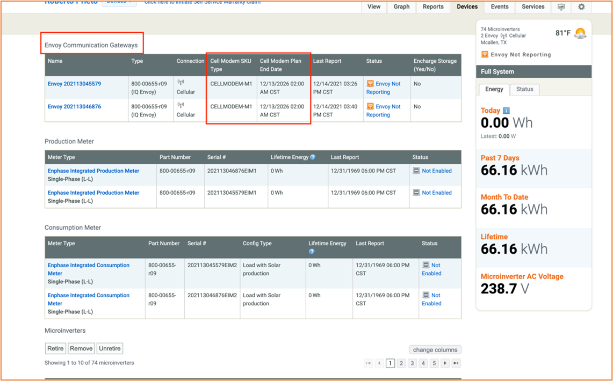Click the info icon next to Today

506,111
